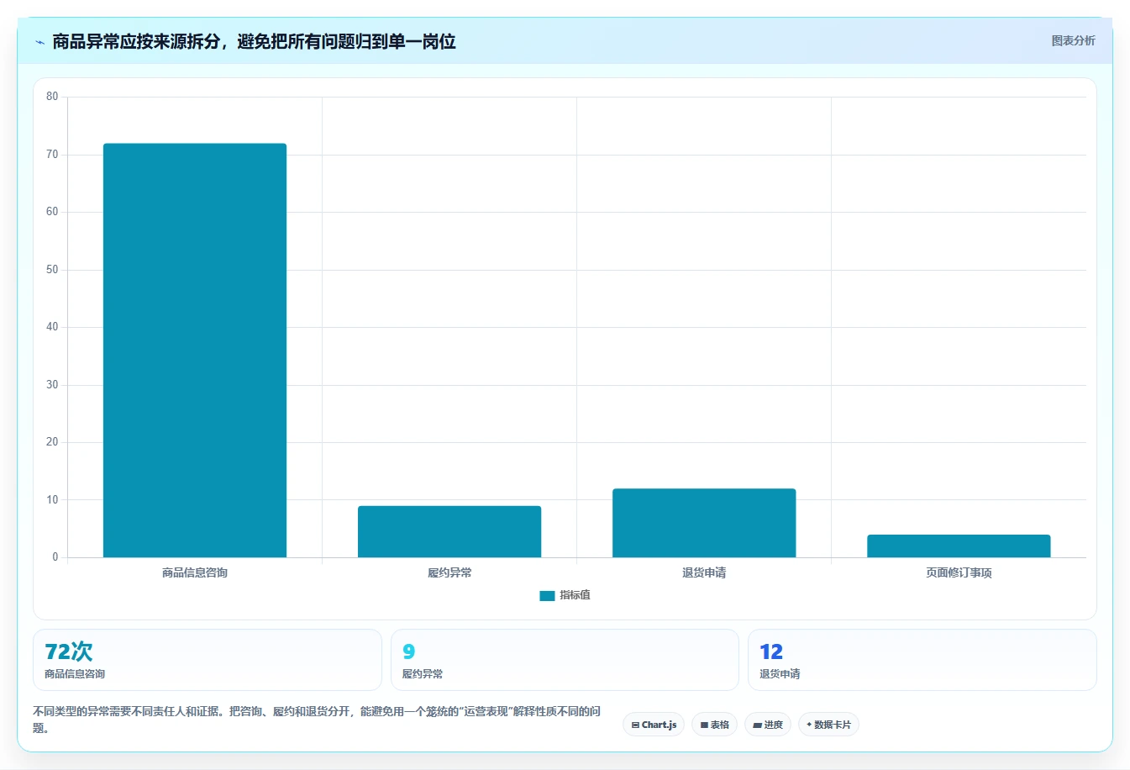Open the 72次 商品信息咨询 data card
The height and width of the screenshot is (770, 1130).
click(x=207, y=660)
